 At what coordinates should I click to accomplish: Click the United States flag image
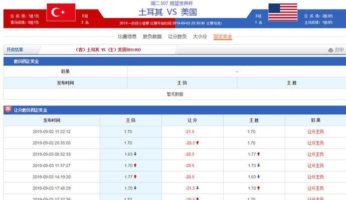(x=283, y=12)
